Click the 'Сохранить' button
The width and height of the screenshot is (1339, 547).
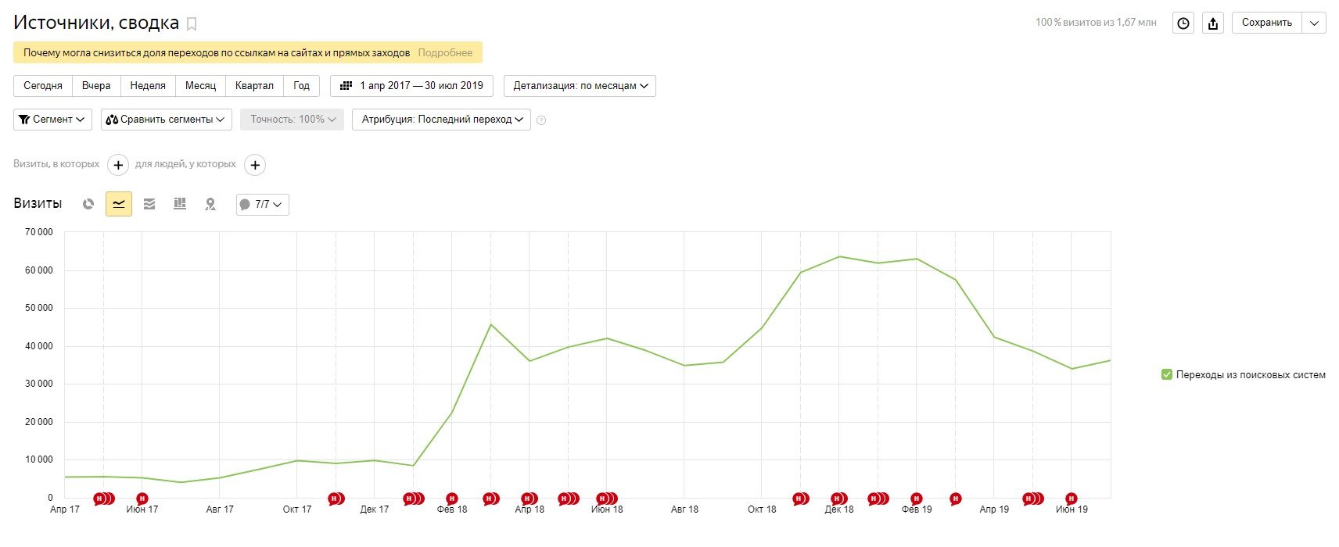pos(1266,23)
